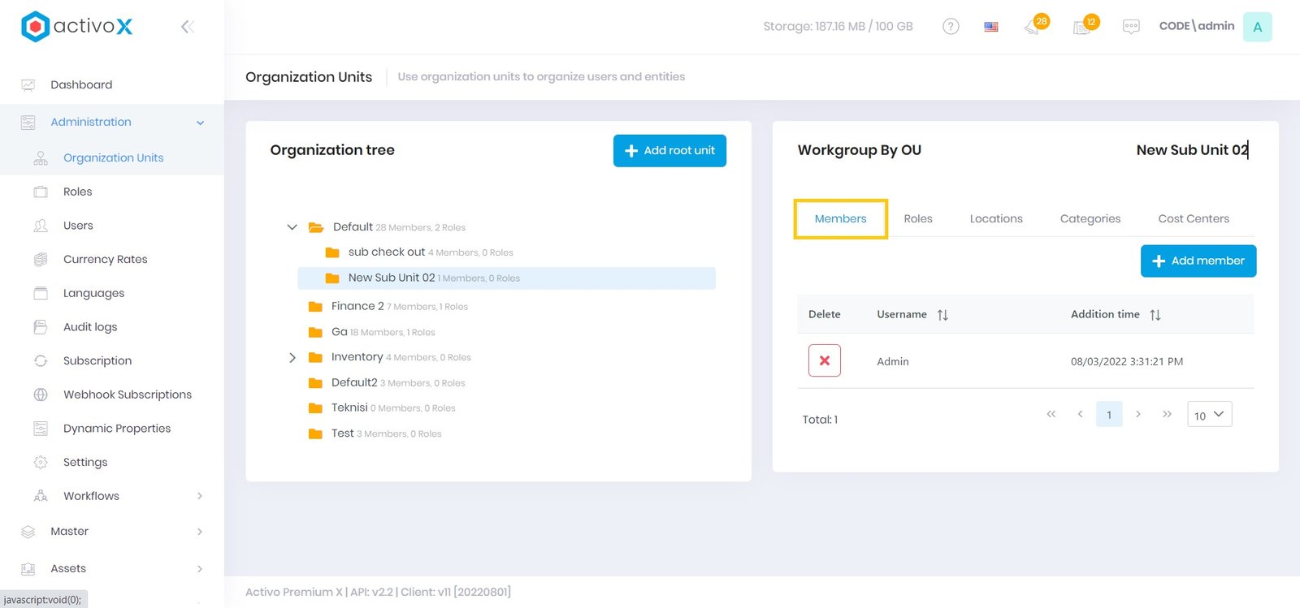Switch to the Roles tab
1300x608 pixels.
tap(917, 219)
